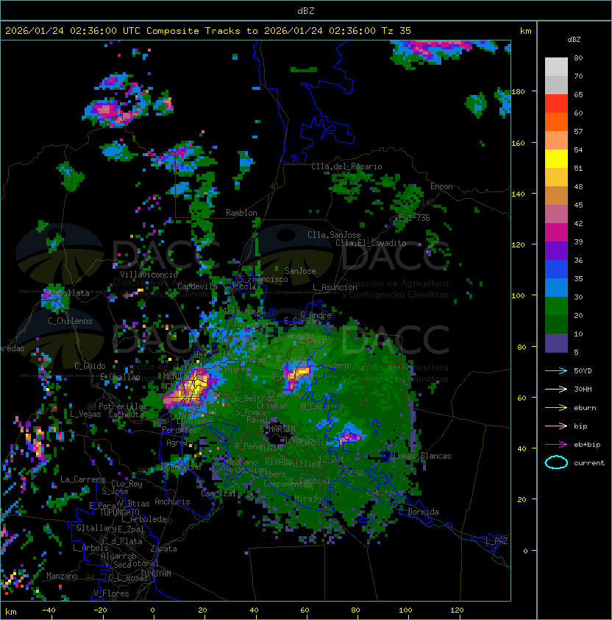Select the light gray top legend swatch
The image size is (612, 620).
[x=556, y=67]
